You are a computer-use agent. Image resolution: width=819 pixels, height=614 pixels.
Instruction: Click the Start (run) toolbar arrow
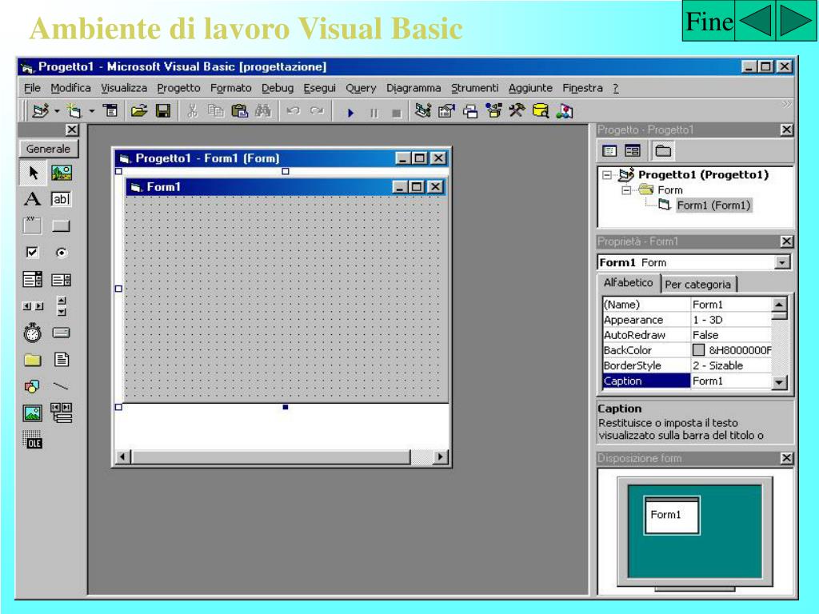pos(350,112)
